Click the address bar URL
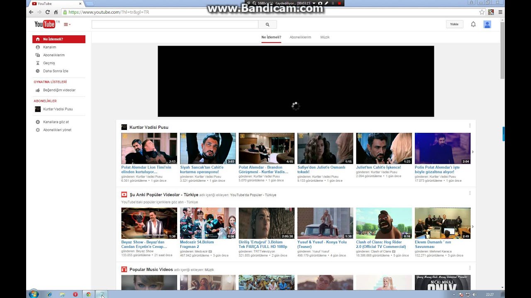The width and height of the screenshot is (531, 298). [109, 12]
